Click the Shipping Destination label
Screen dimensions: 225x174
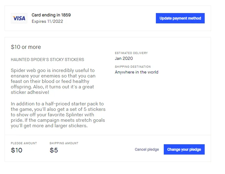[x=133, y=67]
